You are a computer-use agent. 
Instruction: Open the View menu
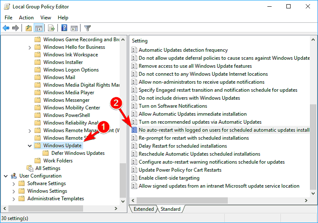[x=46, y=18]
